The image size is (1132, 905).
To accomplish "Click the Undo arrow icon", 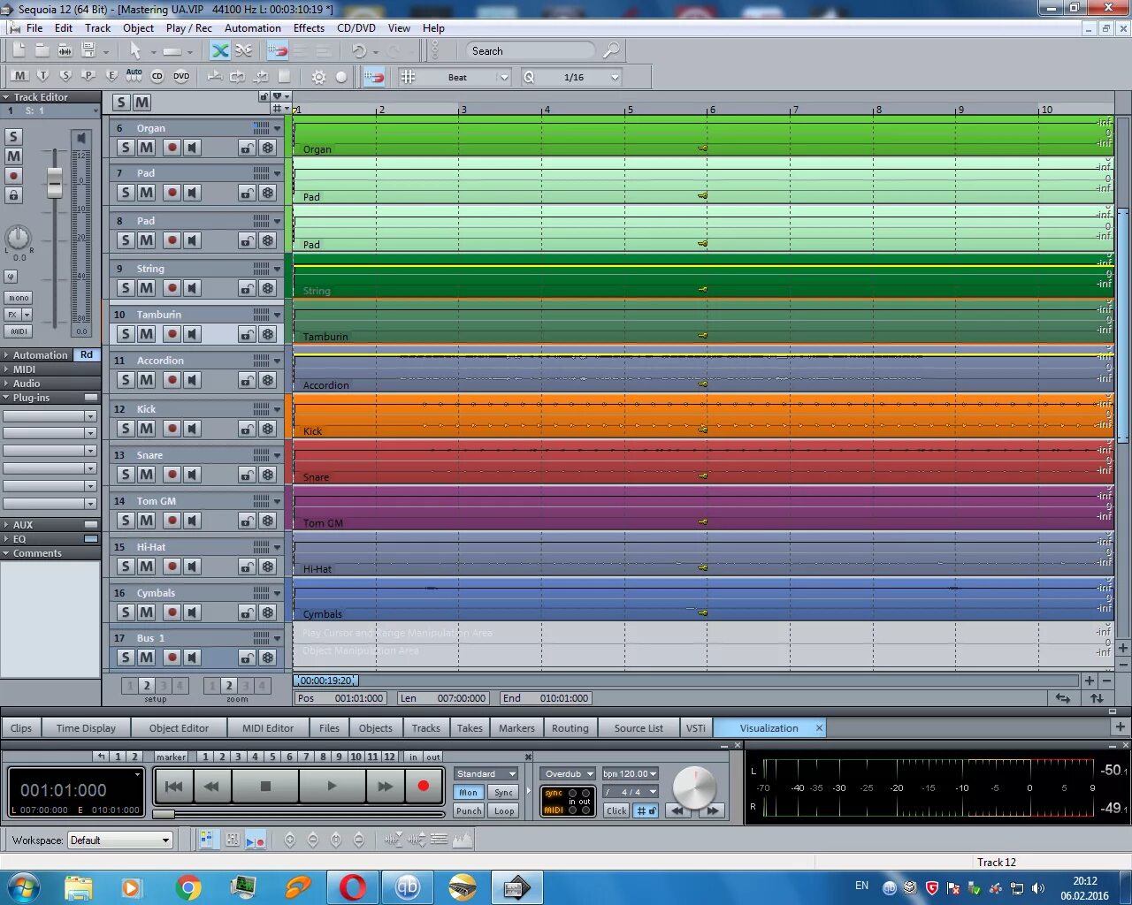I will 359,51.
